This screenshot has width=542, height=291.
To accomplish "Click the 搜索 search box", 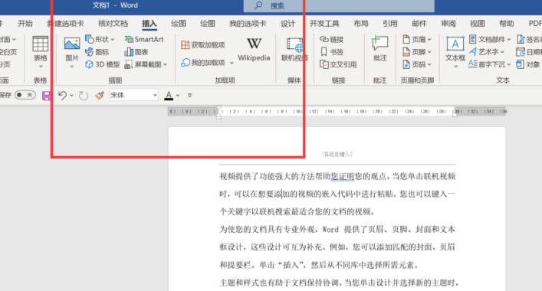I will pyautogui.click(x=339, y=6).
